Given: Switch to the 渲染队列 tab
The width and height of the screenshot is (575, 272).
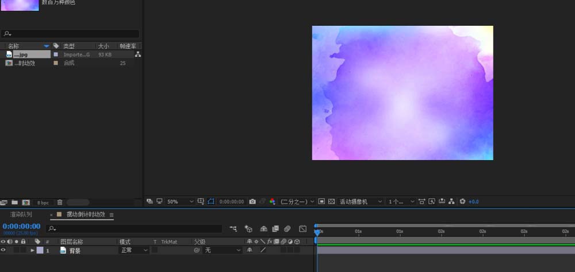Looking at the screenshot, I should pos(21,215).
